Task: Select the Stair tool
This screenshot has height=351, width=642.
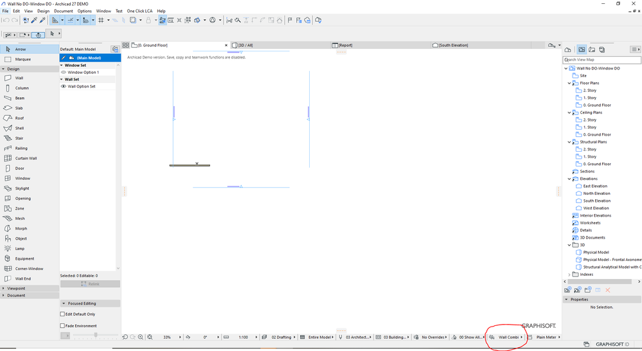Action: tap(30, 138)
